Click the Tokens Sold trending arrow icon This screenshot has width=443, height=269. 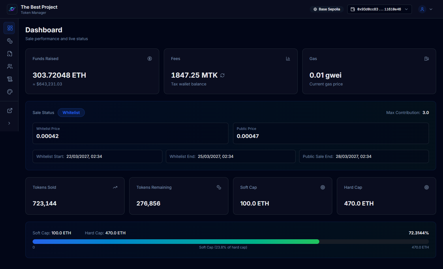click(115, 187)
